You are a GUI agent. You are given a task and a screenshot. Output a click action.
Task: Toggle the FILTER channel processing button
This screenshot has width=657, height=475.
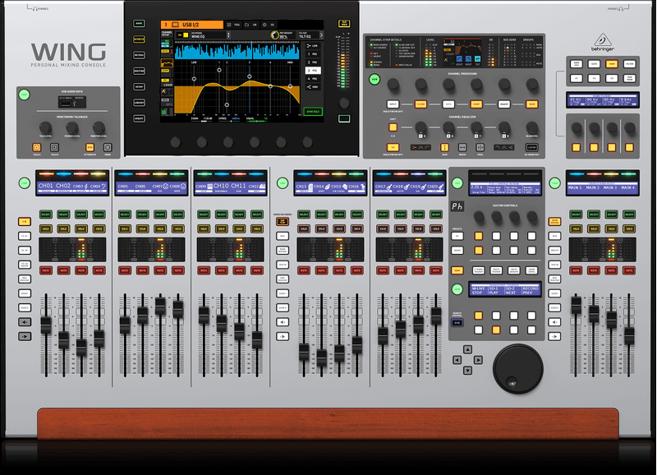point(420,104)
